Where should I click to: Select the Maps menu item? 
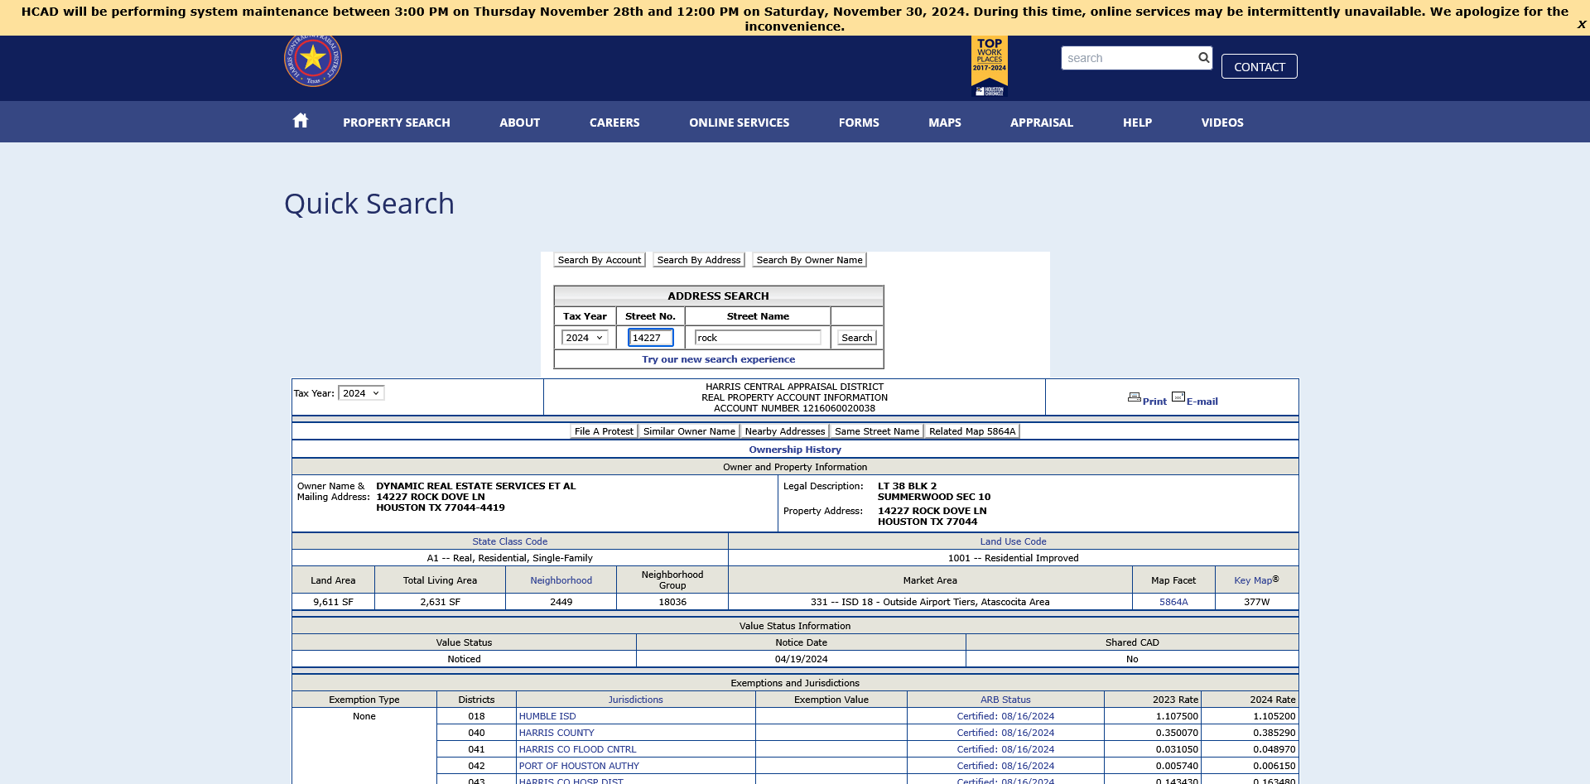[x=945, y=123]
